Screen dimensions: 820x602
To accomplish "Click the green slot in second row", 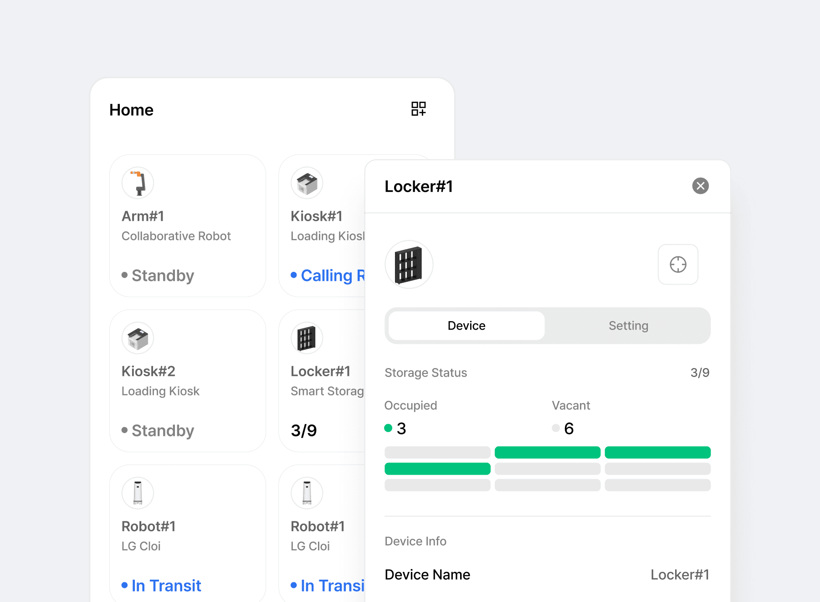I will [x=437, y=469].
